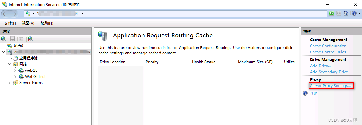Click the green refresh page icon

(x=332, y=13)
